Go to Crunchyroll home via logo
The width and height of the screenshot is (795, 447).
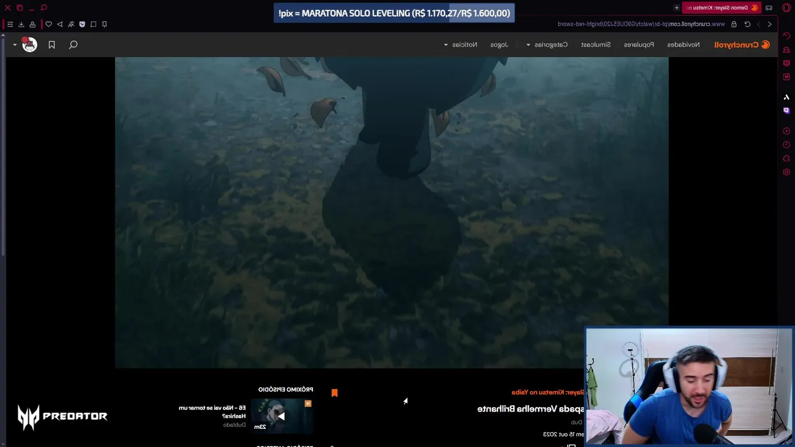click(x=742, y=45)
